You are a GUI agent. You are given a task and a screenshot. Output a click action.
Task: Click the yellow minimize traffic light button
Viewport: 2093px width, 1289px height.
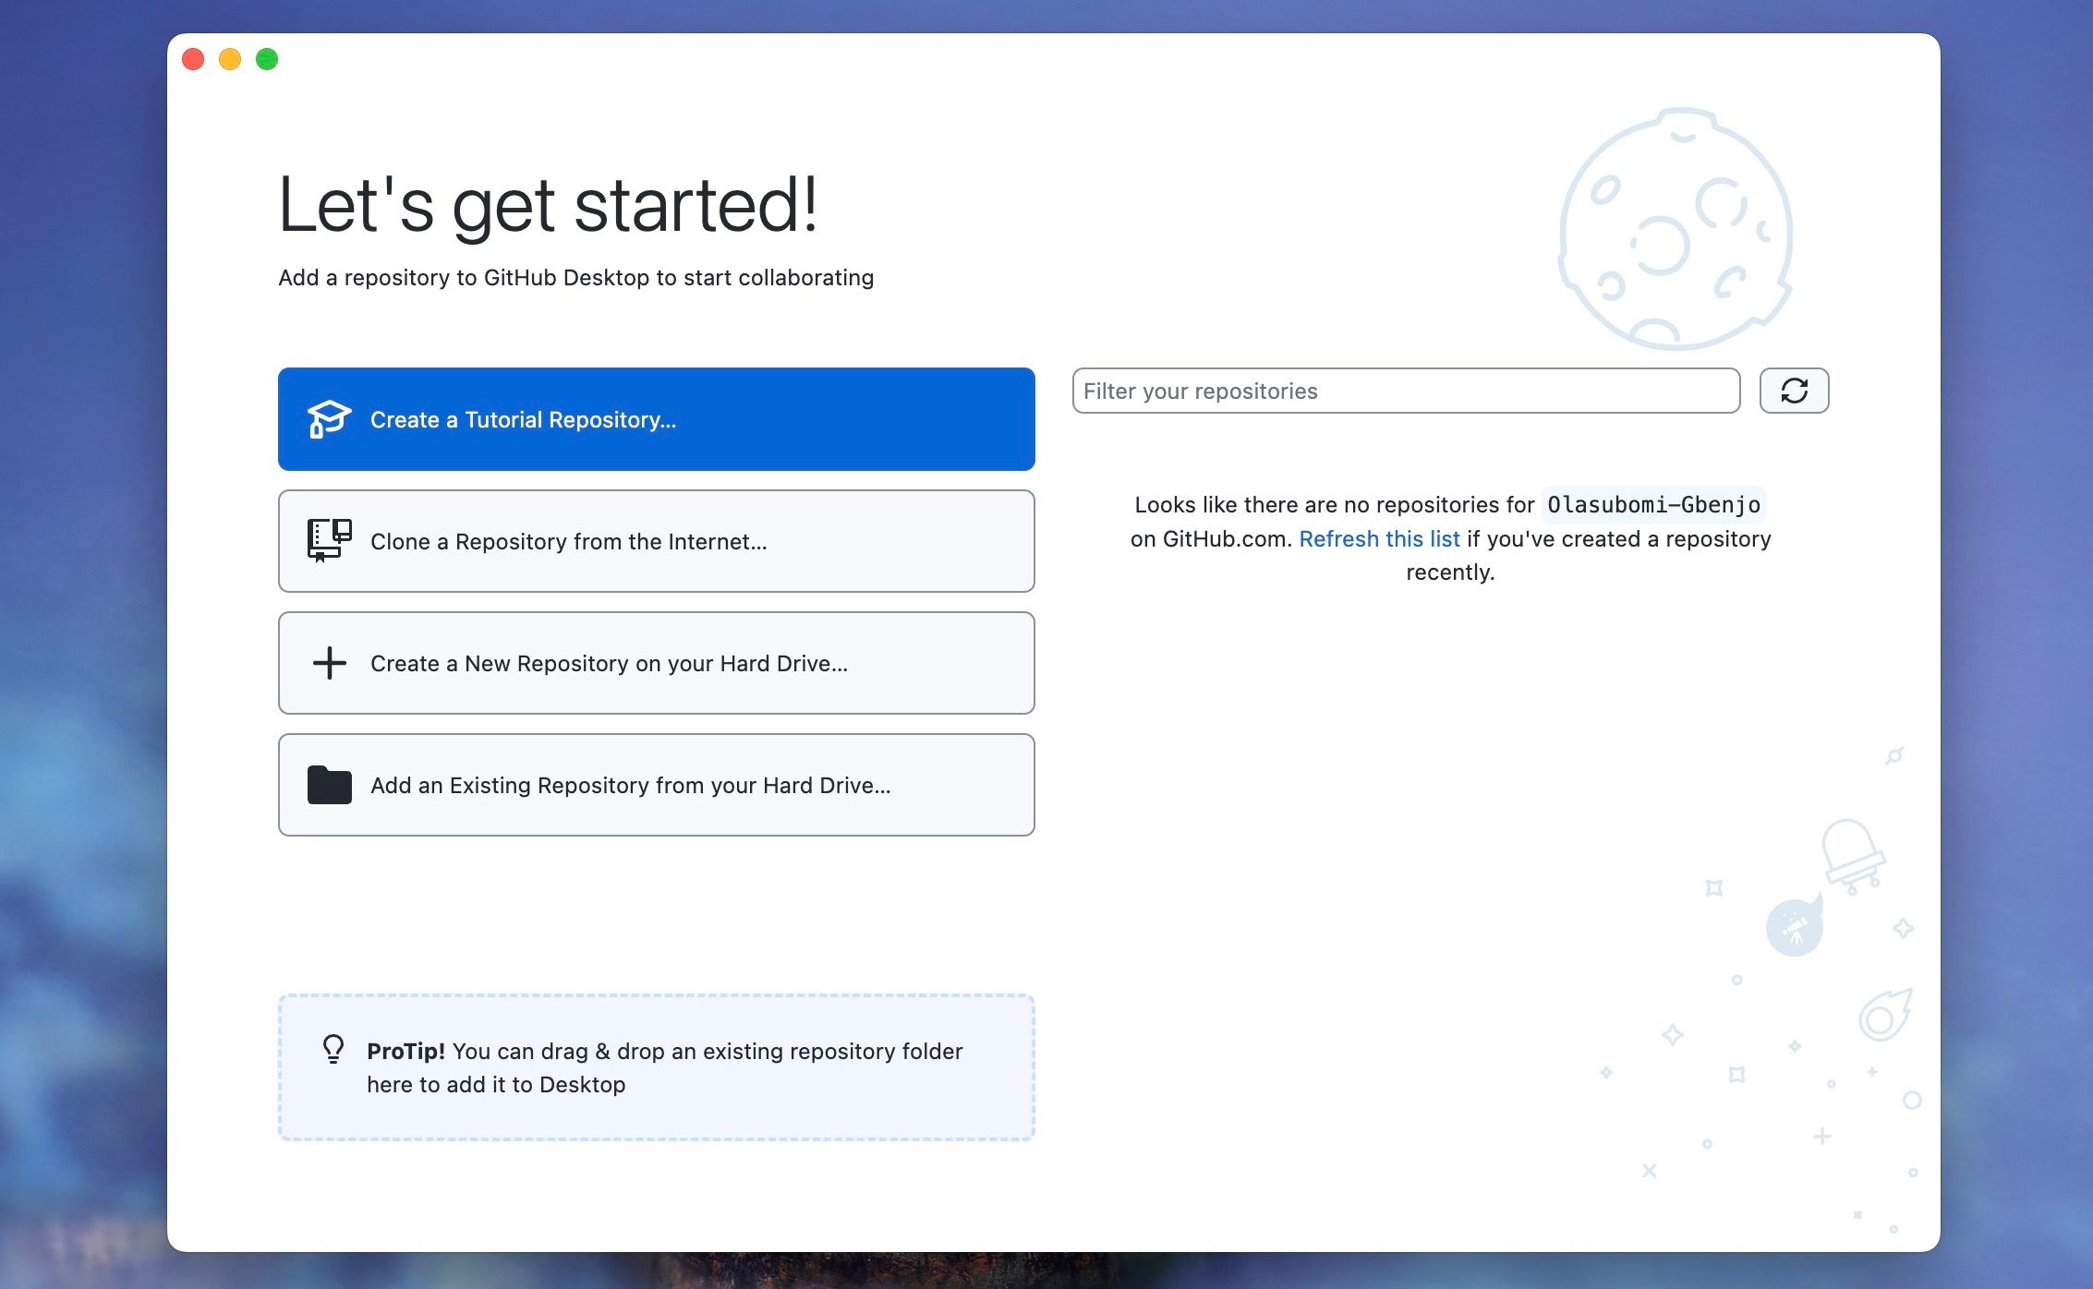231,58
